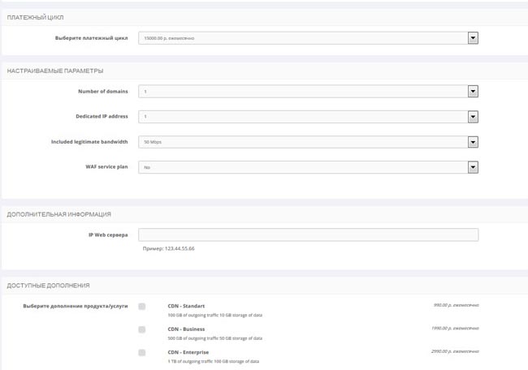Image resolution: width=528 pixels, height=370 pixels.
Task: Click the Number of domains field label
Action: pos(102,92)
